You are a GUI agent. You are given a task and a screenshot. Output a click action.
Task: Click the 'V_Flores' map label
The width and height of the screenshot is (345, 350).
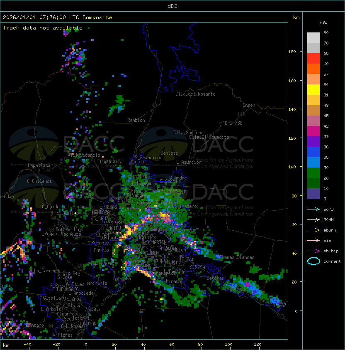pos(63,335)
